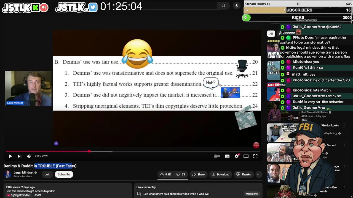Viewport: 353px width, 198px height.
Task: Skip to the next video
Action: pos(20,156)
